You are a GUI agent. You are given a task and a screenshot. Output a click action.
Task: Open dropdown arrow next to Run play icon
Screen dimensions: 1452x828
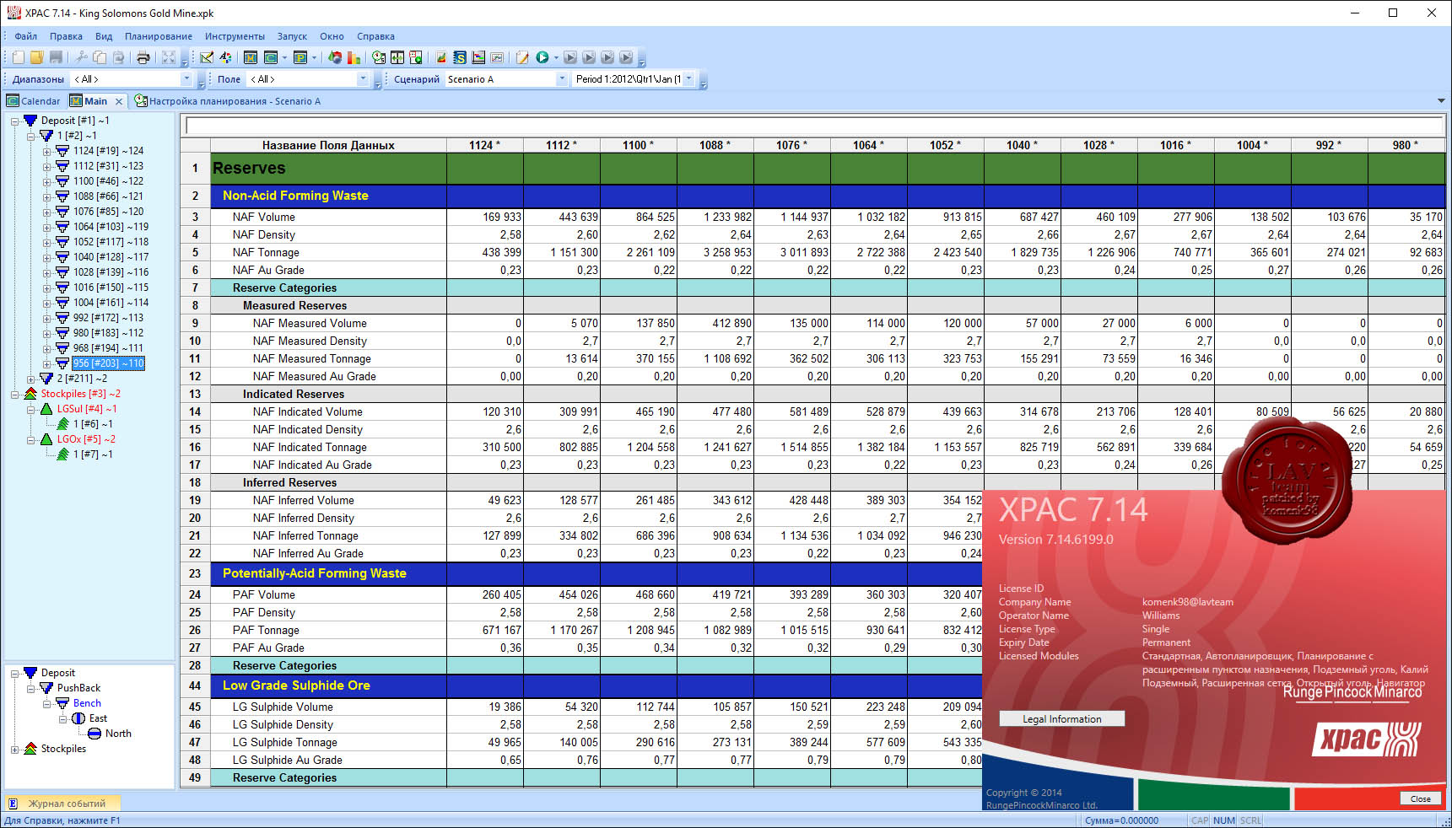[556, 57]
